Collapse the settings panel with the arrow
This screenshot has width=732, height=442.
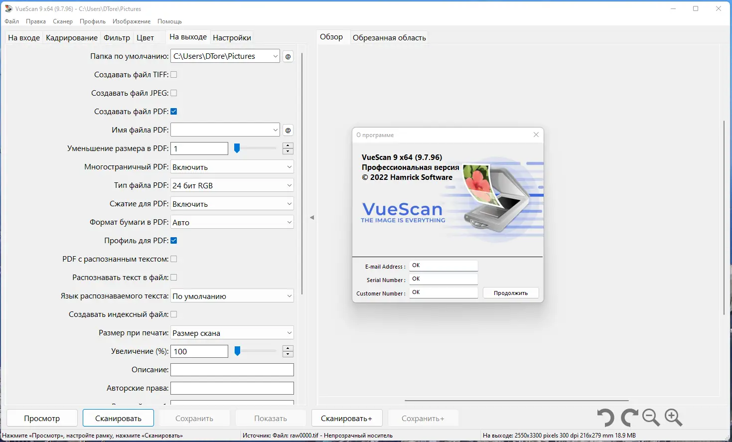click(x=312, y=217)
